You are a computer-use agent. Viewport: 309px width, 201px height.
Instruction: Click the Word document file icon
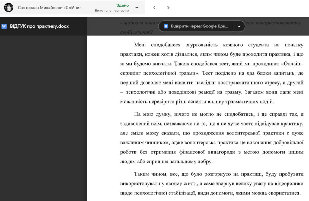(4, 26)
